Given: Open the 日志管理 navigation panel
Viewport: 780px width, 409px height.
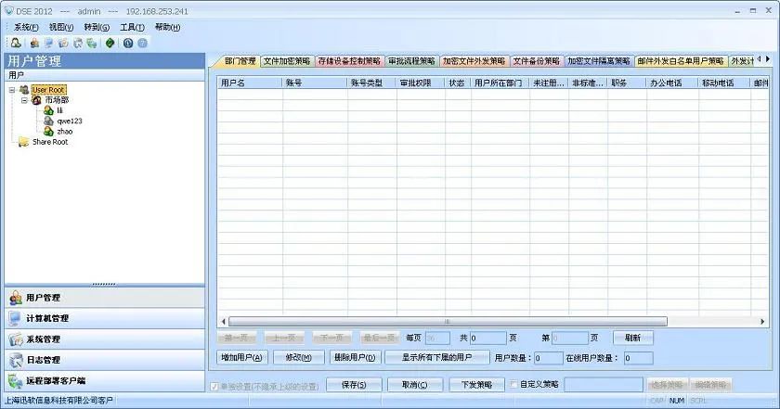Looking at the screenshot, I should point(104,360).
